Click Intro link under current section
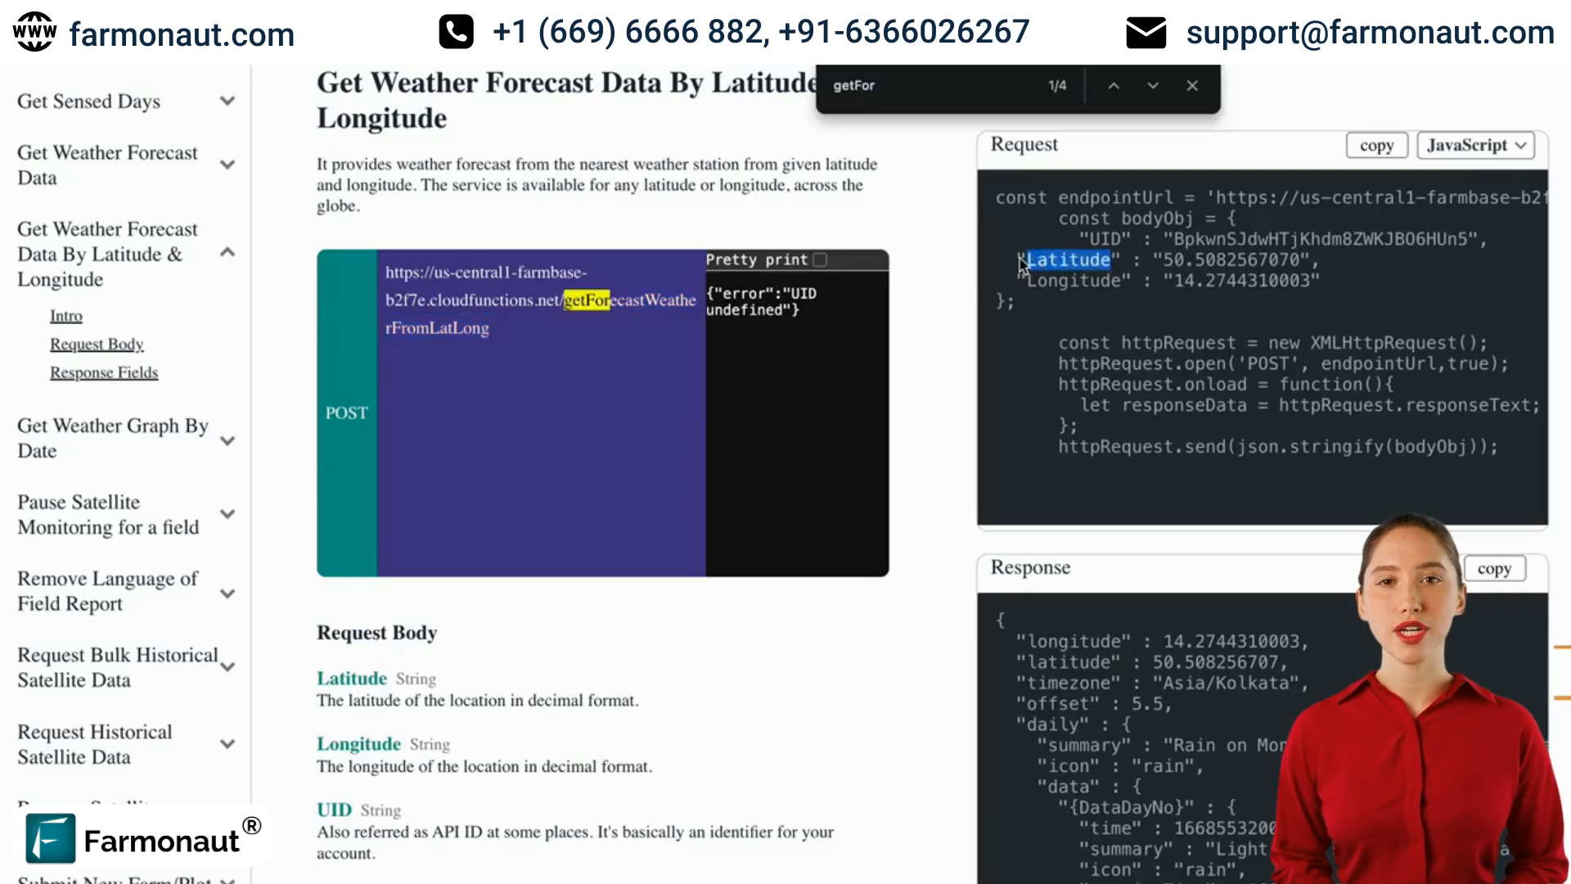1571x884 pixels. pyautogui.click(x=65, y=315)
